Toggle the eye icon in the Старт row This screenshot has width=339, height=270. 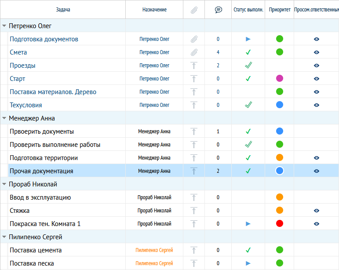[x=317, y=79]
